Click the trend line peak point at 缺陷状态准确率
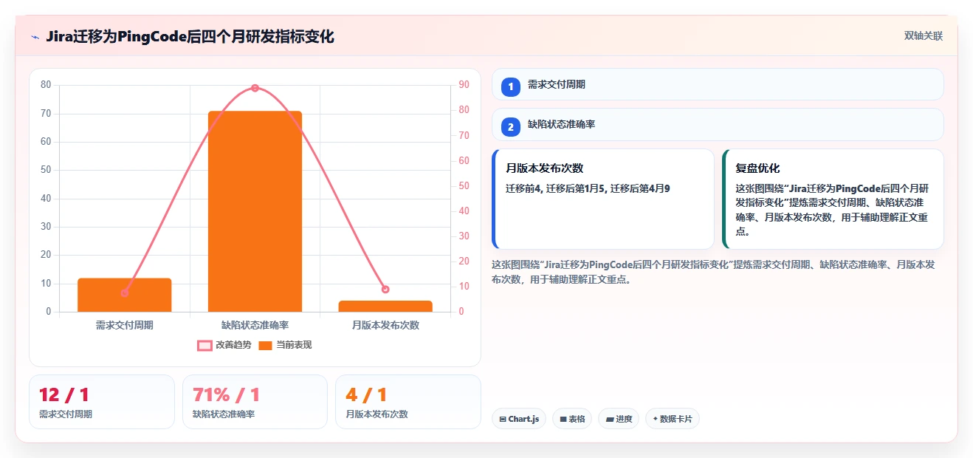 point(255,88)
